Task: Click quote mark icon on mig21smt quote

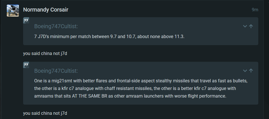Action: point(26,65)
